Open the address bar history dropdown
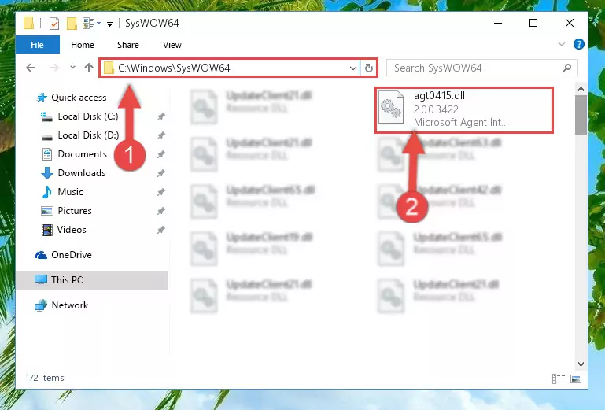605x410 pixels. pyautogui.click(x=353, y=68)
